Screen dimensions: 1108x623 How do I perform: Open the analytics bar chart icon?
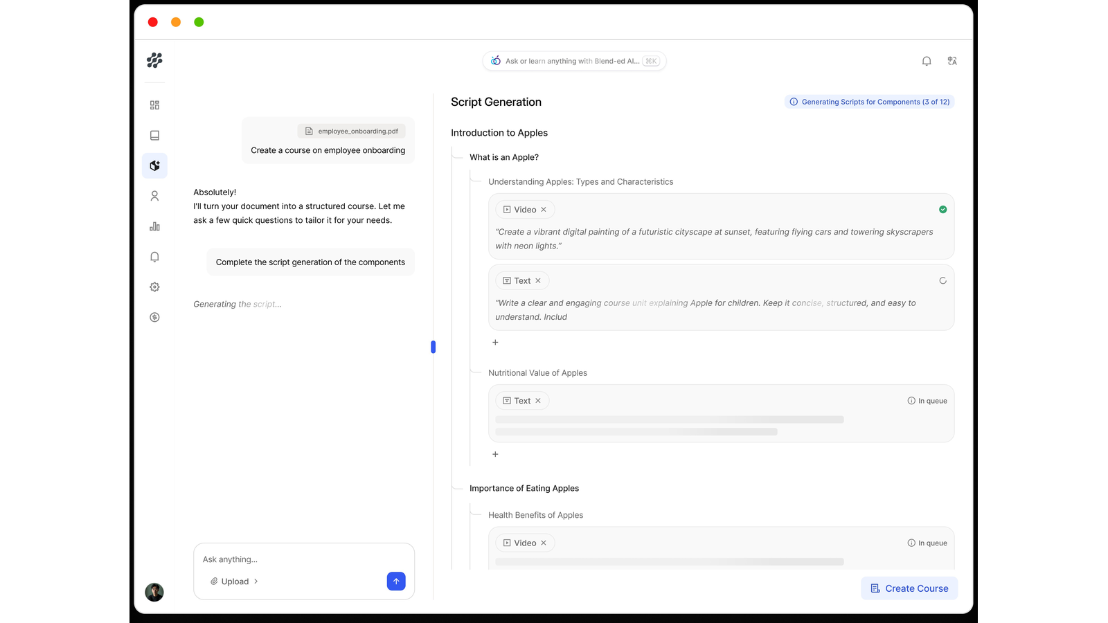pyautogui.click(x=154, y=226)
